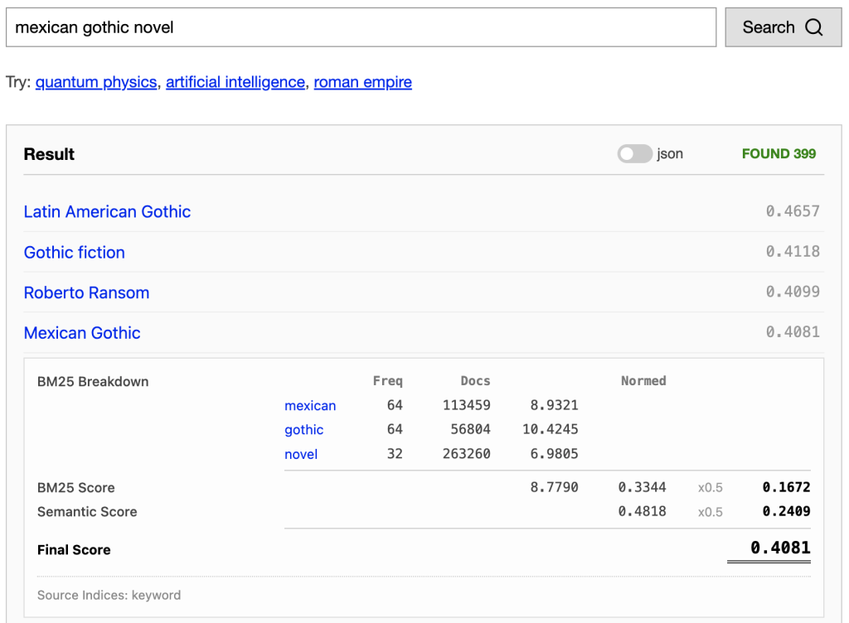Open the Gothic fiction result
Viewport: 849px width, 623px height.
tap(74, 252)
